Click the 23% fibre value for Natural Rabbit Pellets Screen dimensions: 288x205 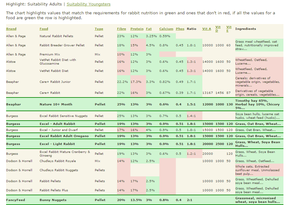point(121,36)
